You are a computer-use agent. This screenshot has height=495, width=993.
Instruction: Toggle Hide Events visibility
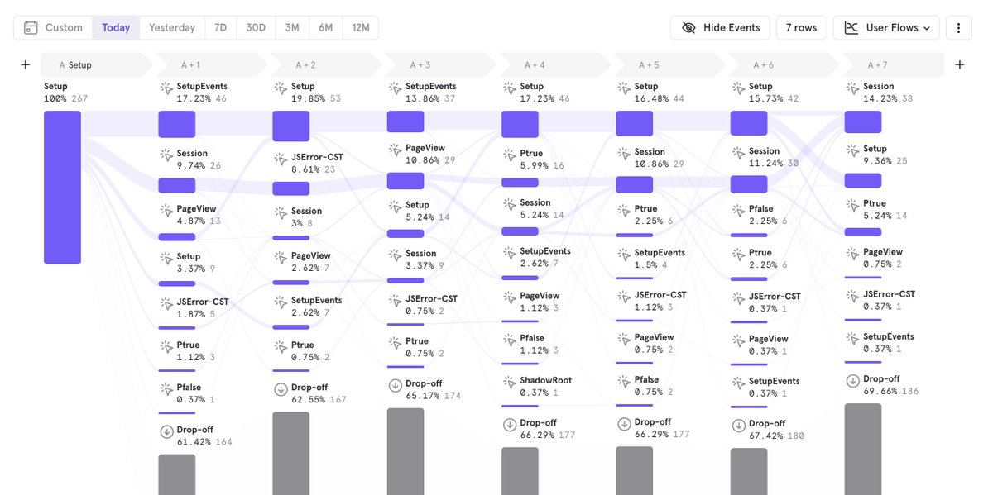click(720, 27)
